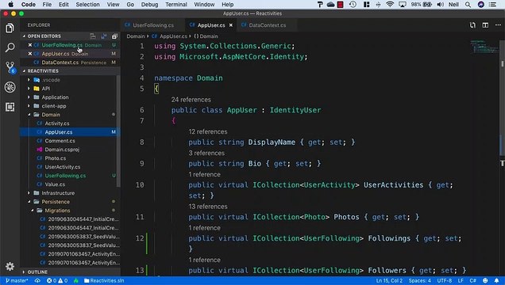
Task: Collapse the Migrations folder
Action: click(32, 211)
